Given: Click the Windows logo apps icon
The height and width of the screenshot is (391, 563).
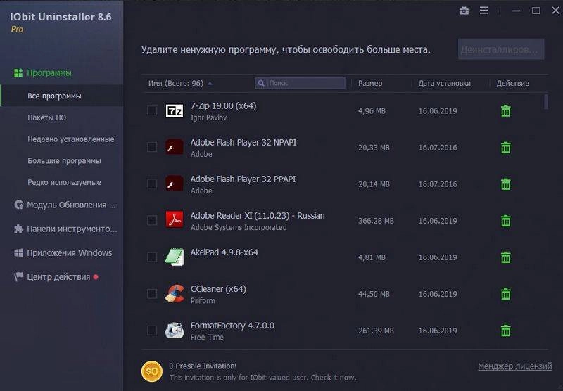Looking at the screenshot, I should click(19, 253).
